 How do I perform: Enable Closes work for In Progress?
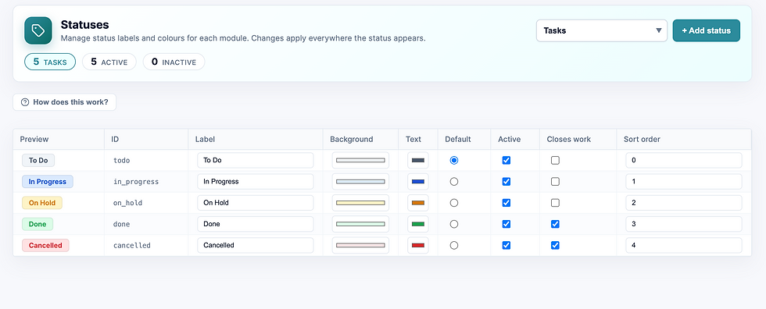click(x=555, y=181)
